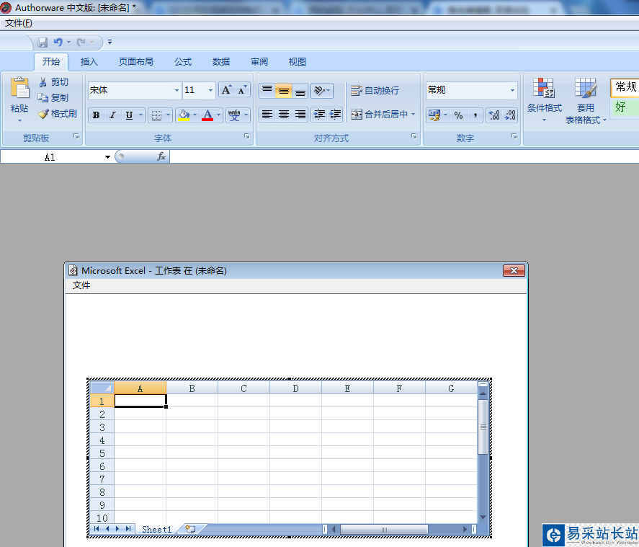Click the Decrease Indent icon

(x=319, y=115)
